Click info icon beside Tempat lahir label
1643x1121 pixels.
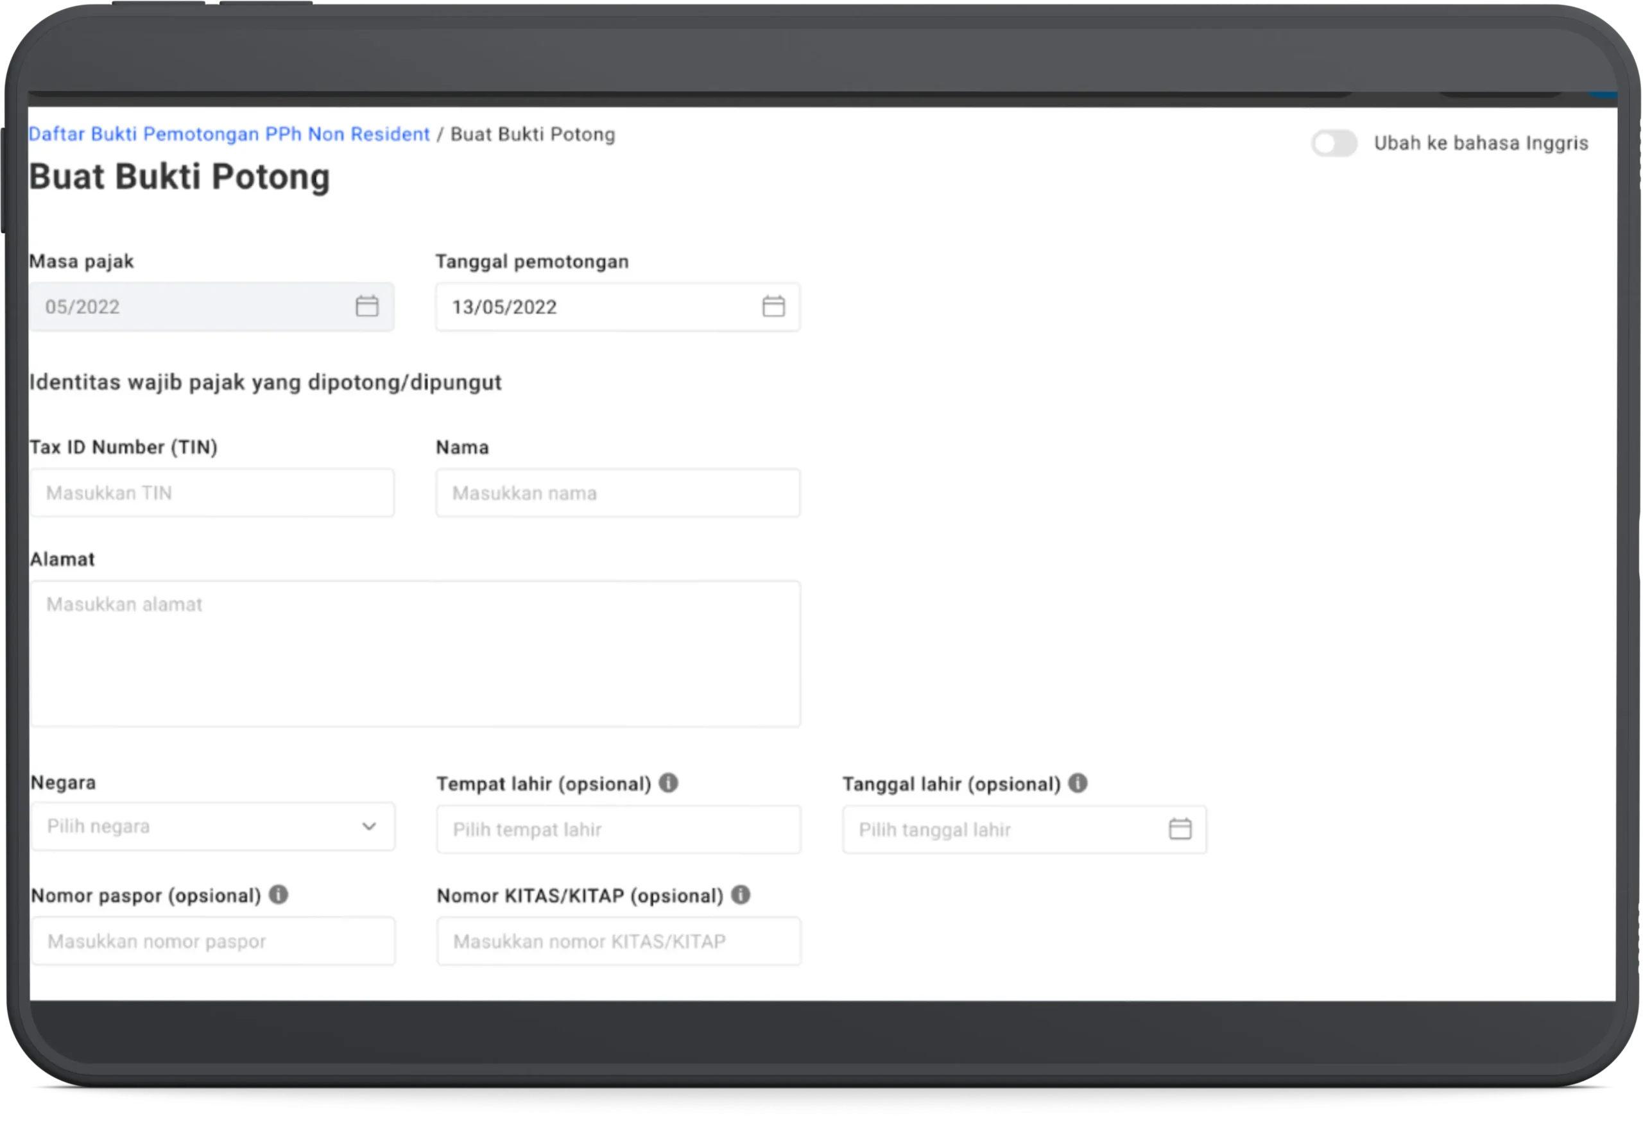[668, 782]
